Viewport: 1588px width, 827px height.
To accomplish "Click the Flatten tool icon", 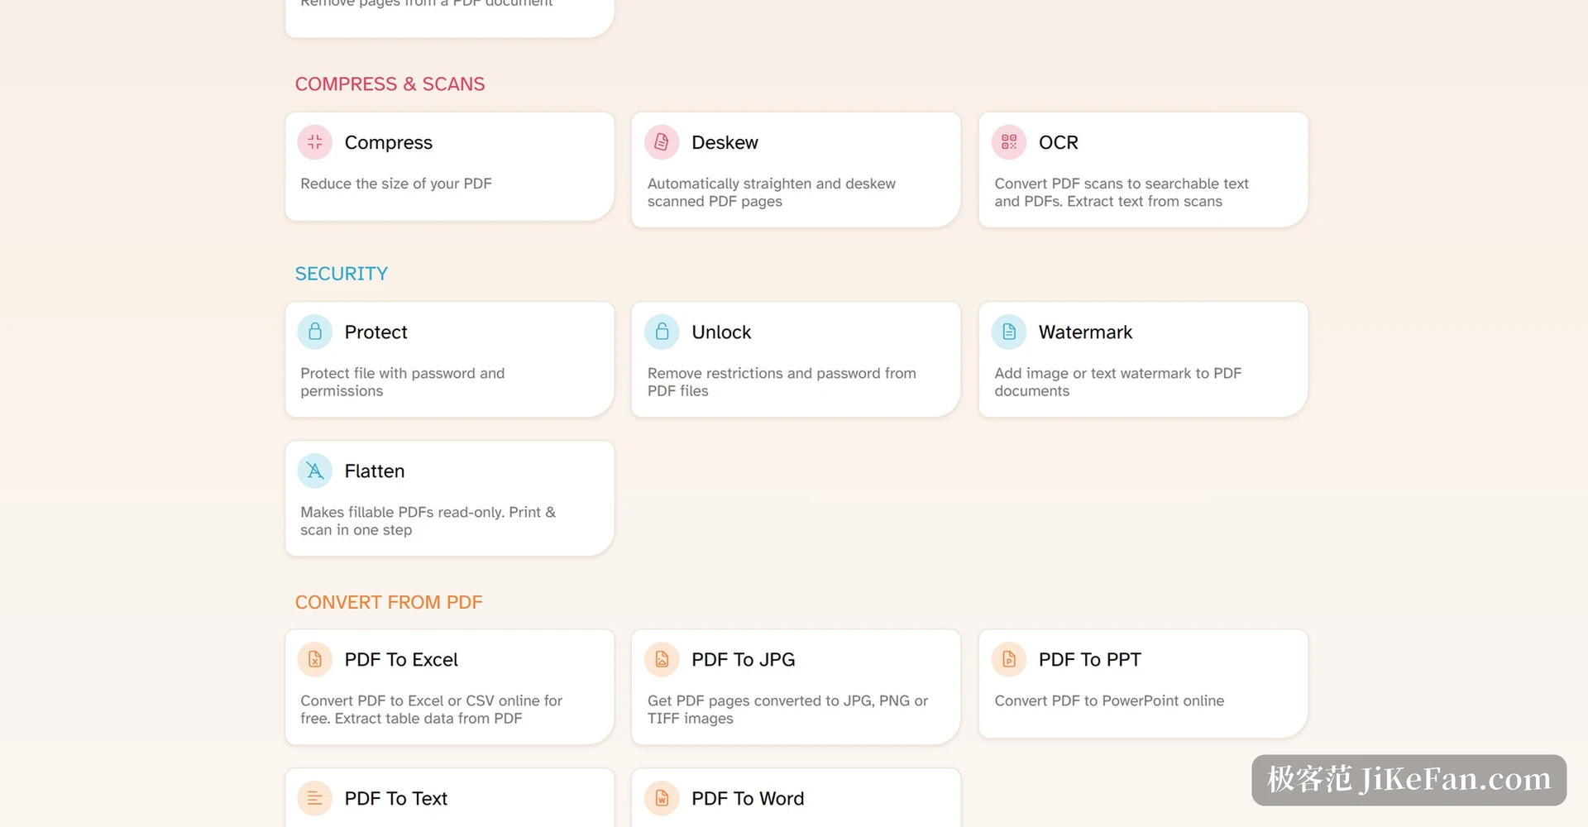I will 314,471.
